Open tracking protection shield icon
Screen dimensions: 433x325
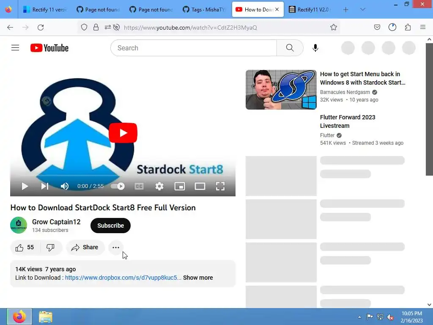tap(84, 28)
